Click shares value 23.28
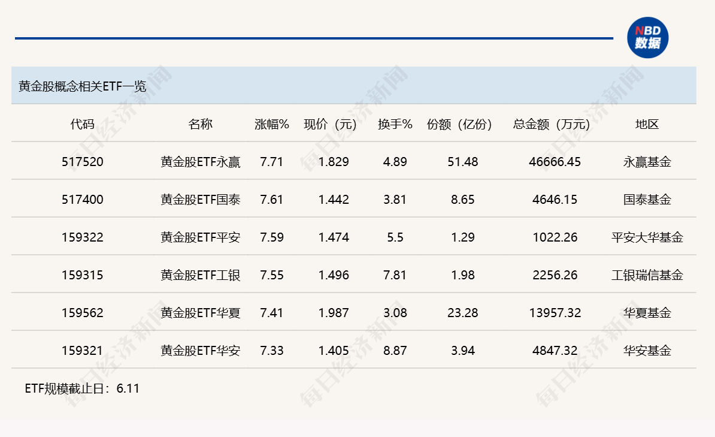 point(463,313)
